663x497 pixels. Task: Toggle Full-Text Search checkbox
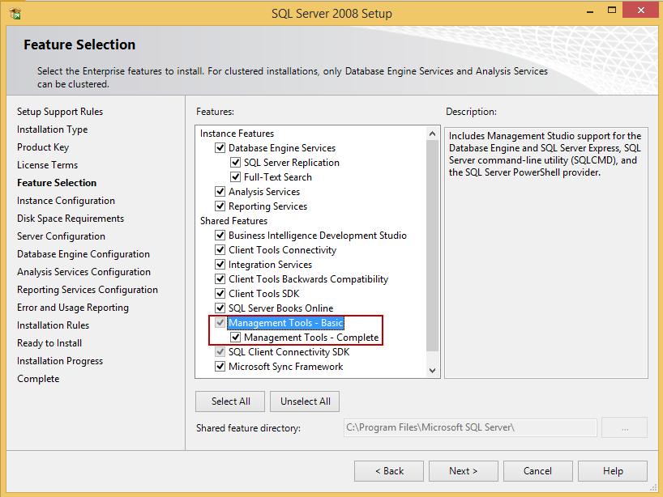(x=235, y=177)
